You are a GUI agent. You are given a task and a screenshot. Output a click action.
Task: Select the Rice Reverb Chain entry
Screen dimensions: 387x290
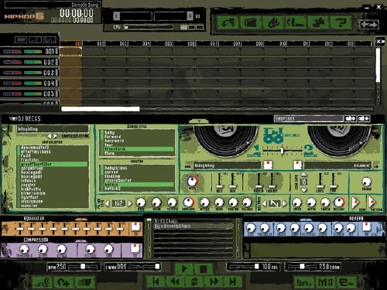coord(173,226)
